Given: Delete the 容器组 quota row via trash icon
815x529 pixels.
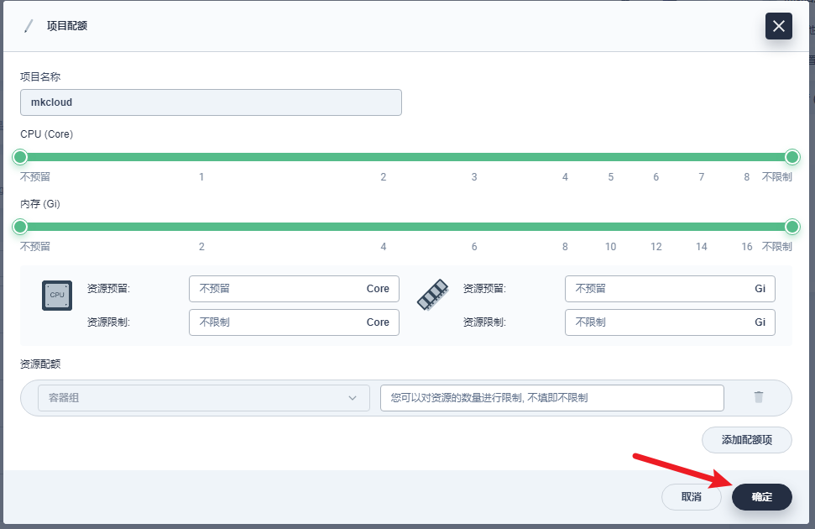Looking at the screenshot, I should [x=758, y=397].
